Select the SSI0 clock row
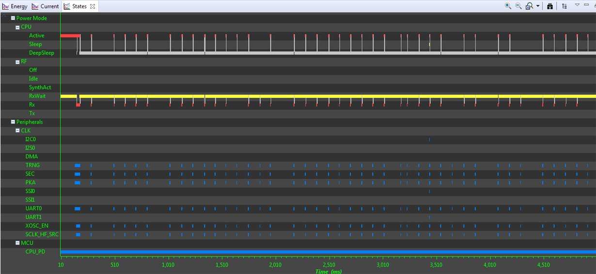596x274 pixels. coord(31,192)
